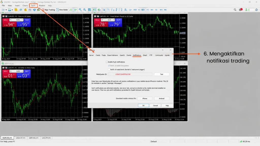Expand the New Chart dropdown arrow

tap(6, 10)
